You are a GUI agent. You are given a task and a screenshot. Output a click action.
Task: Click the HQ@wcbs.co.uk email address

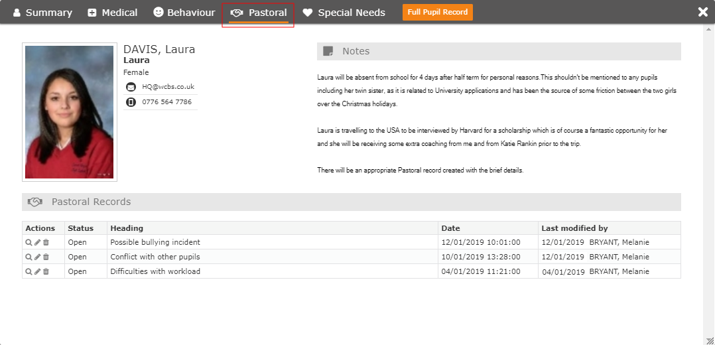168,87
